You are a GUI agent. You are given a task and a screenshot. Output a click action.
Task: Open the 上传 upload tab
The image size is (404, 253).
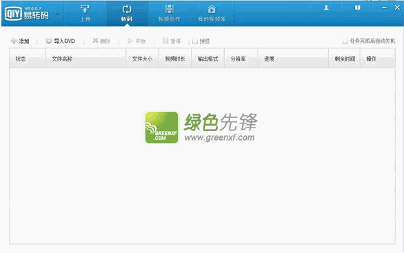[85, 13]
